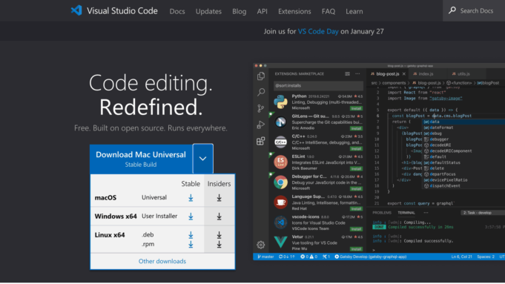Click the 'Code editing. Redefined.' headline
The width and height of the screenshot is (505, 284).
pyautogui.click(x=151, y=95)
